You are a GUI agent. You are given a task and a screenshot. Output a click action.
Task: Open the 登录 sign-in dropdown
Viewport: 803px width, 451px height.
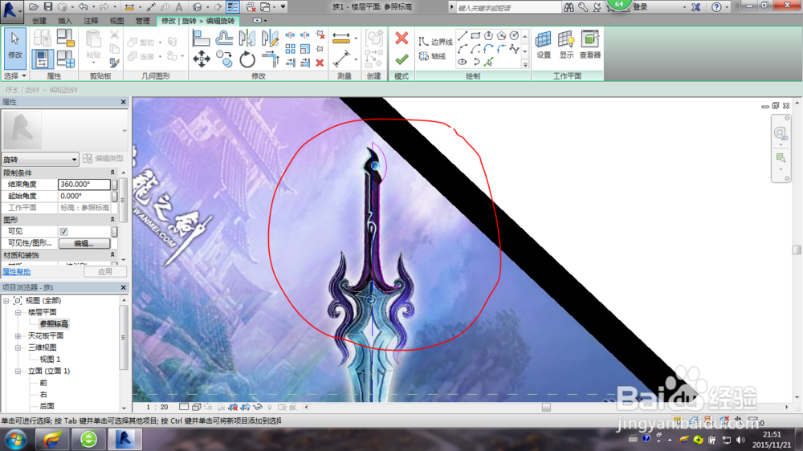[685, 7]
